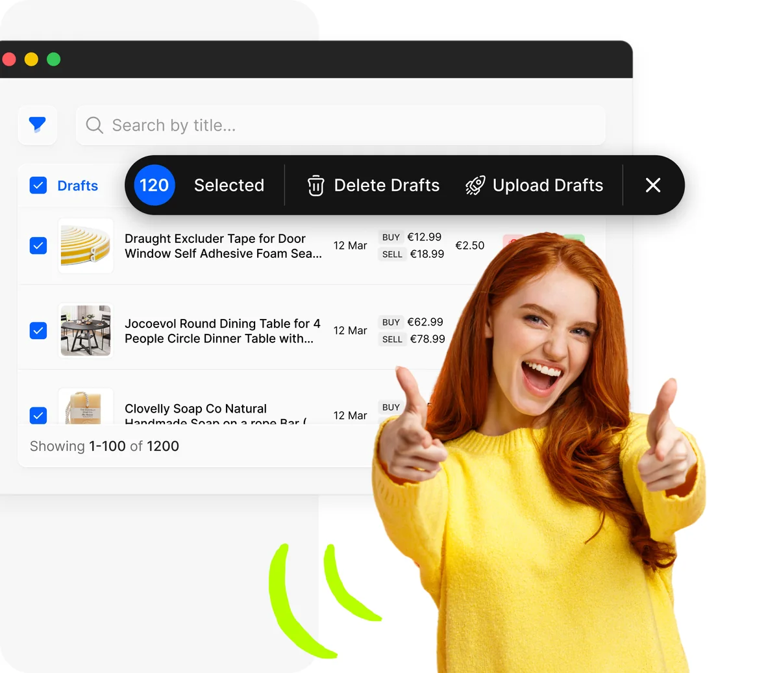Screen dimensions: 779x673
Task: Click the Jocoevol Round Dining Table title
Action: point(223,331)
